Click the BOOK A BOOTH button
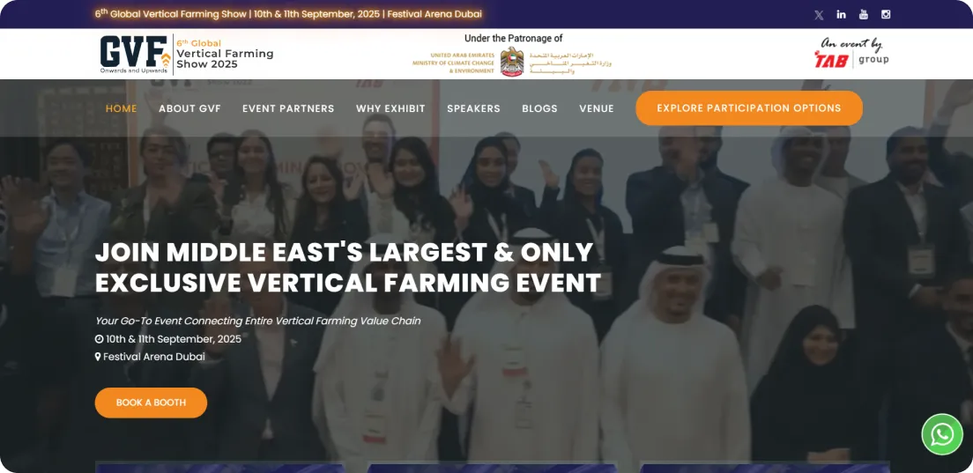The height and width of the screenshot is (473, 973). click(x=151, y=403)
